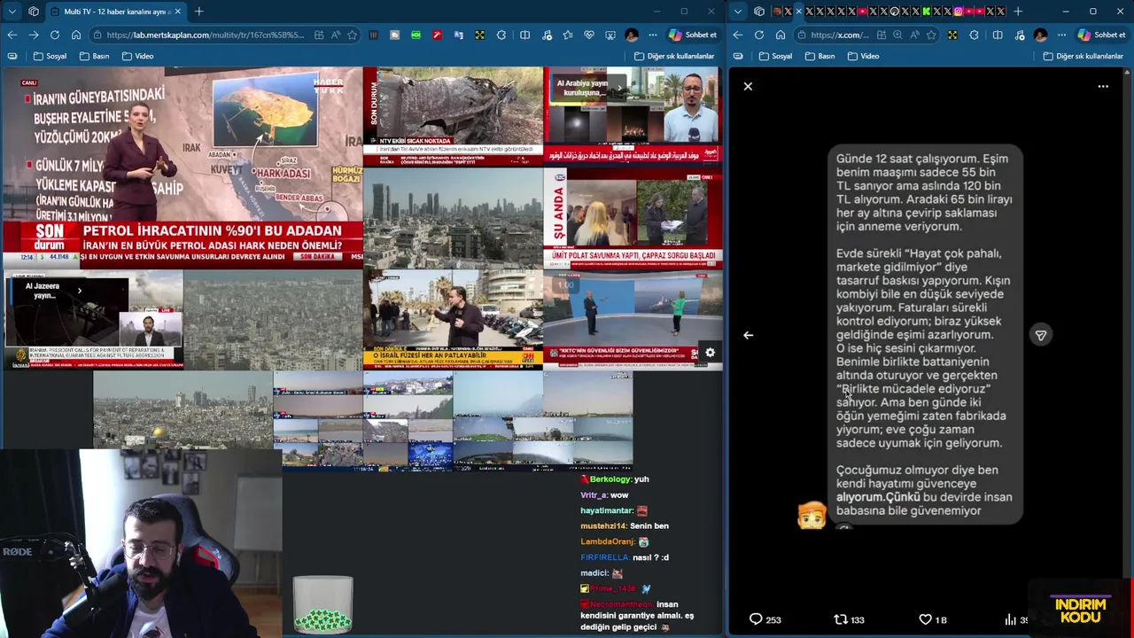Go to previous image in X viewer
The width and height of the screenshot is (1134, 638).
coord(748,335)
